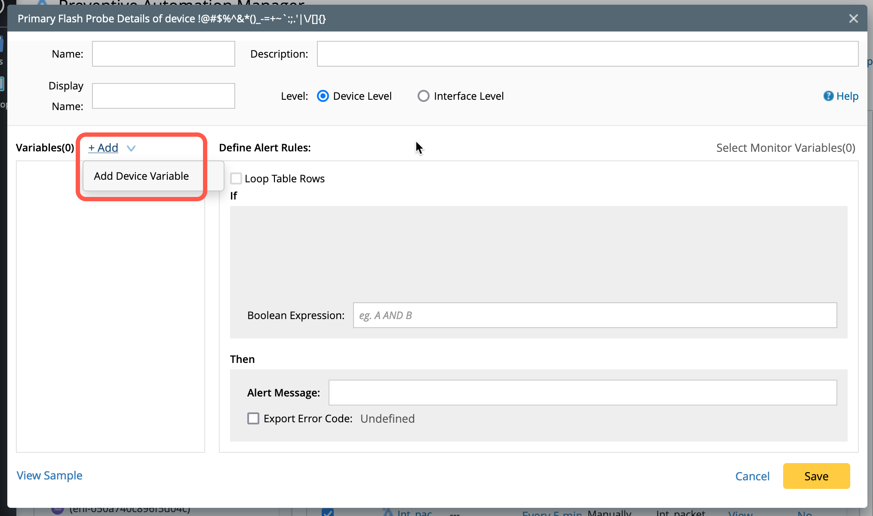Check the Export Error Code checkbox

253,418
